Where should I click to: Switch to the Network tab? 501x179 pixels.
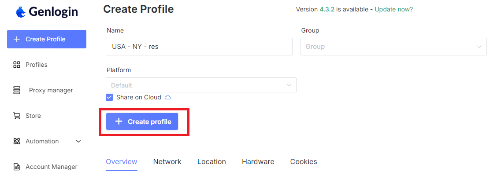point(167,162)
